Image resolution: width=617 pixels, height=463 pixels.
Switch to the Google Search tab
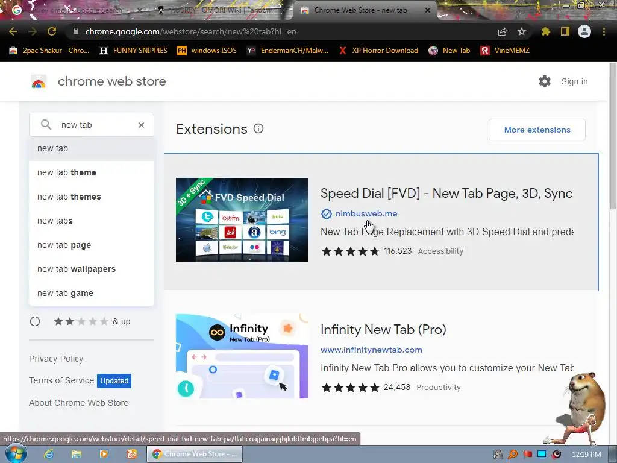pos(75,10)
